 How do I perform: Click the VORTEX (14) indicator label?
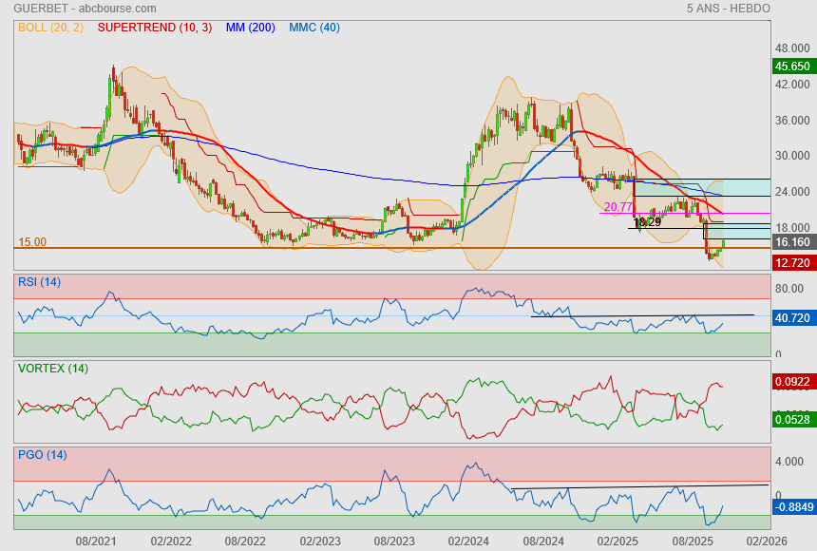pos(52,368)
